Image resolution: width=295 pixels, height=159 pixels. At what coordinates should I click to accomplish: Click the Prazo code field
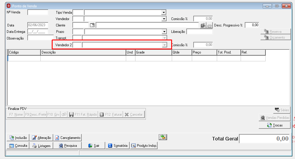(x=78, y=32)
